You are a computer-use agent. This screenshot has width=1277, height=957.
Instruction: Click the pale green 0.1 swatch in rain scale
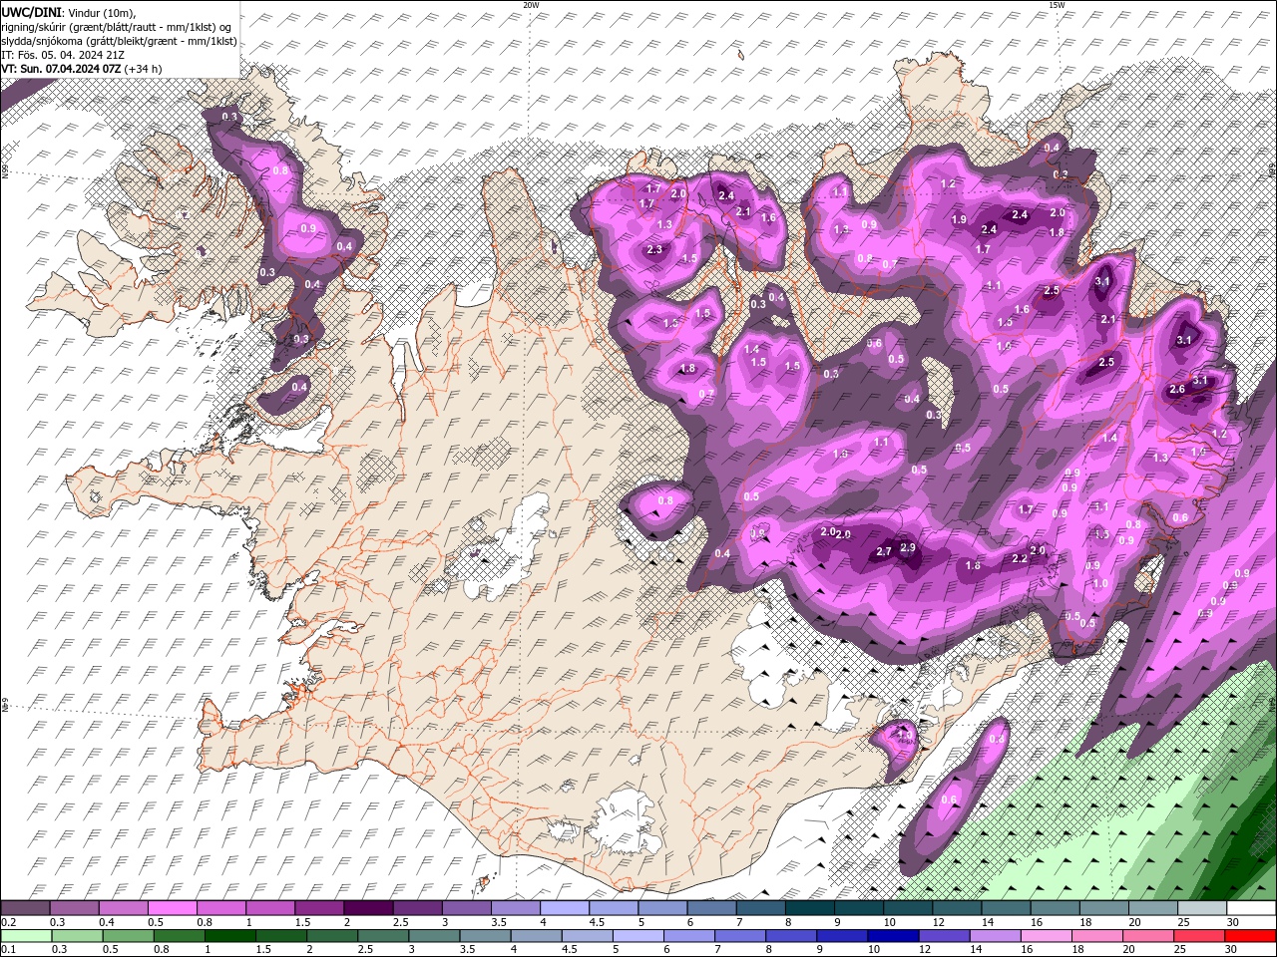[x=26, y=936]
